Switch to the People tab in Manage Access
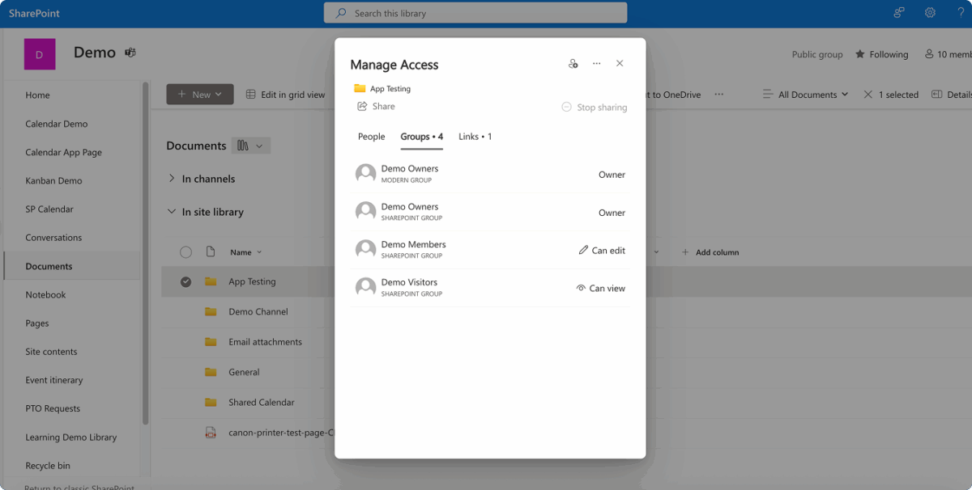 click(371, 137)
